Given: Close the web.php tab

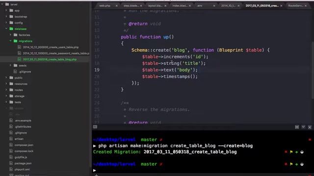Looking at the screenshot, I should (x=117, y=6).
